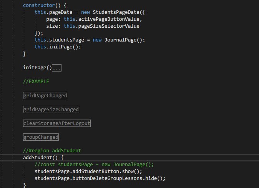Click the constructor keyword
The height and width of the screenshot is (188, 259).
[x=39, y=5]
